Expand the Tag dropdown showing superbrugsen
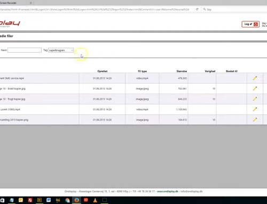Screen dimensions: 267x204 coord(61,50)
